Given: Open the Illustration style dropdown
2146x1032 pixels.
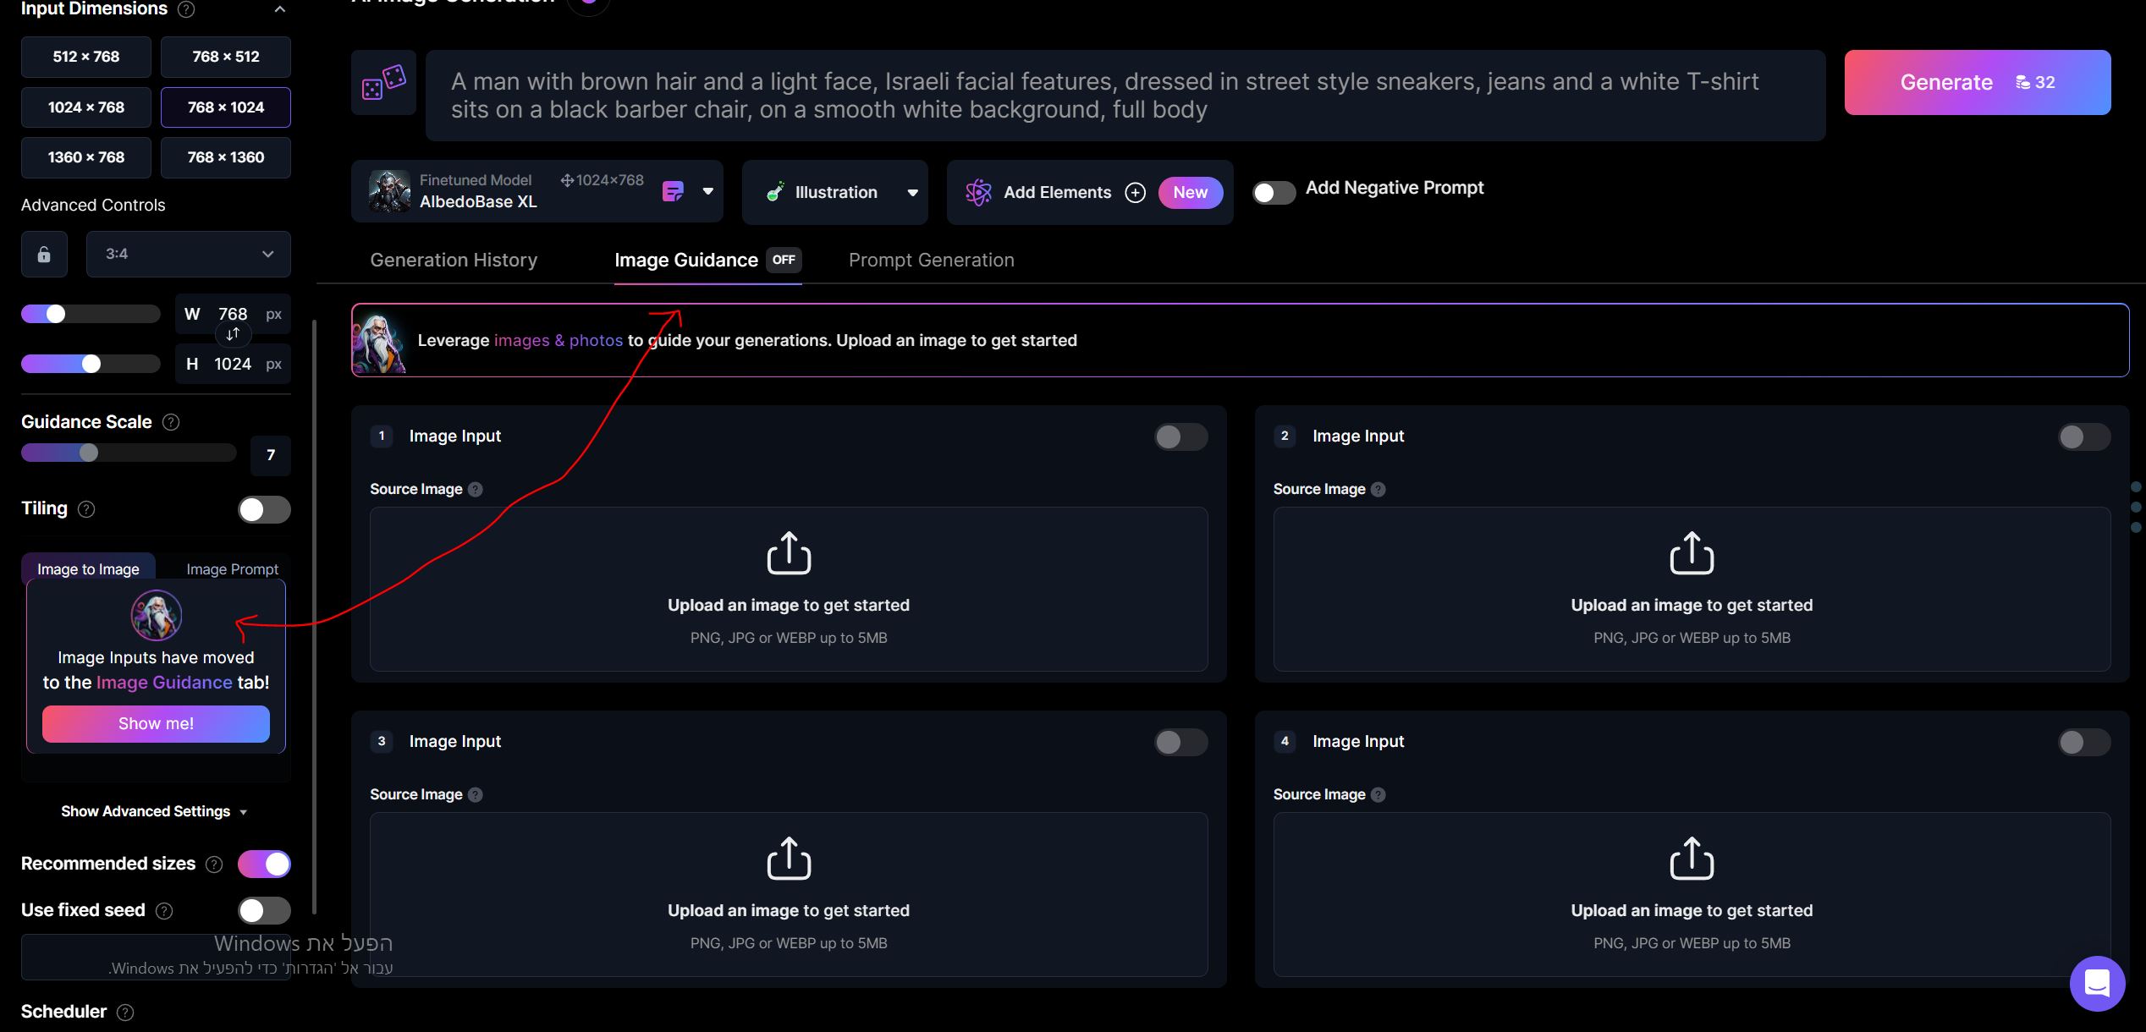Looking at the screenshot, I should point(834,193).
